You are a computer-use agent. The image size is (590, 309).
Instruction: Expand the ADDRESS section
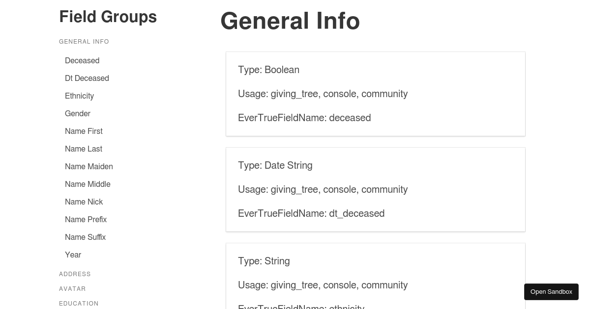(x=75, y=274)
